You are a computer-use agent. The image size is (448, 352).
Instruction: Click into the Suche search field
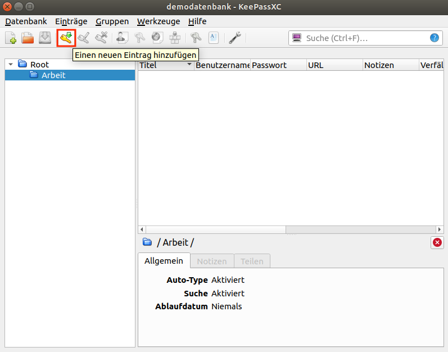(365, 38)
